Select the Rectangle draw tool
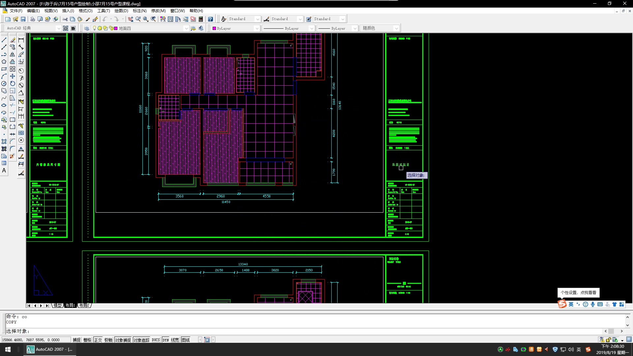The image size is (633, 356). tap(4, 69)
